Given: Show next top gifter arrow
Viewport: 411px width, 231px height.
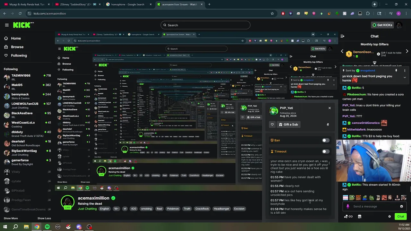Looking at the screenshot, I should pos(407,51).
